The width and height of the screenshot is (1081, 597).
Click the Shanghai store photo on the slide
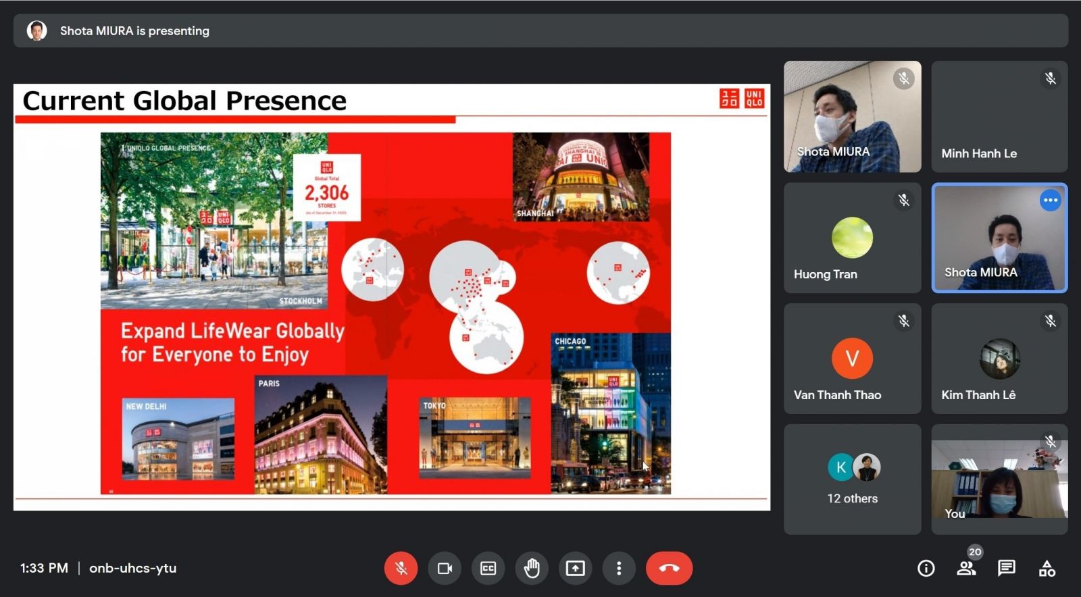tap(581, 177)
